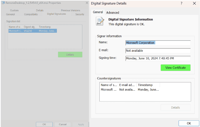Select the Microsoft C... sha256 signature row
The image size is (200, 127).
point(33,31)
